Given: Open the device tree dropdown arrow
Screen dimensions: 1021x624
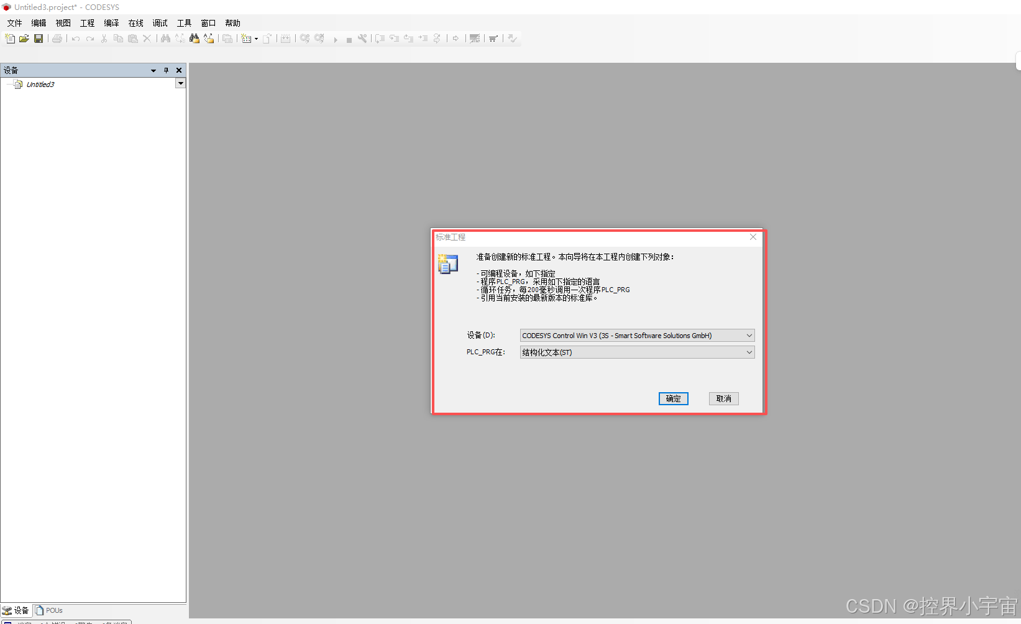Looking at the screenshot, I should pyautogui.click(x=180, y=83).
